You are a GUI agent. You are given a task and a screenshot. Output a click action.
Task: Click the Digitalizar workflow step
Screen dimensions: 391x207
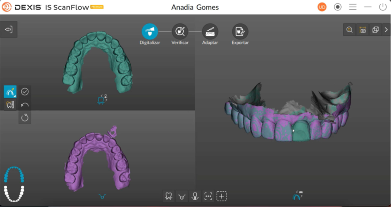click(150, 32)
